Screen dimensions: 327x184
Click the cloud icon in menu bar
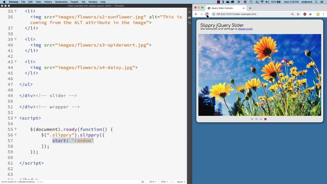coord(228,2)
